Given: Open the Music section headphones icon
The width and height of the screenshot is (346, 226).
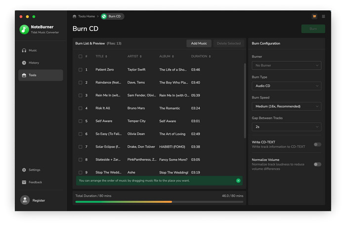Looking at the screenshot, I should (24, 50).
